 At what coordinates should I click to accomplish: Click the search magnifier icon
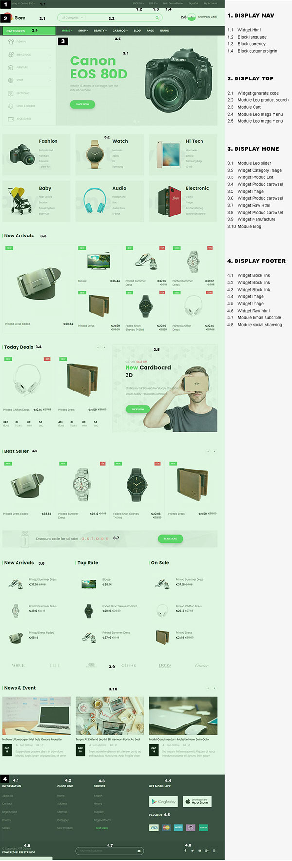tap(157, 18)
